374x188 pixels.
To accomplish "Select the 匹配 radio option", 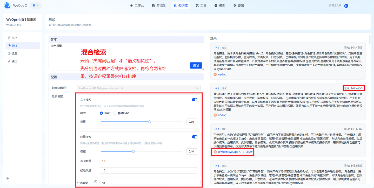I will (x=105, y=113).
